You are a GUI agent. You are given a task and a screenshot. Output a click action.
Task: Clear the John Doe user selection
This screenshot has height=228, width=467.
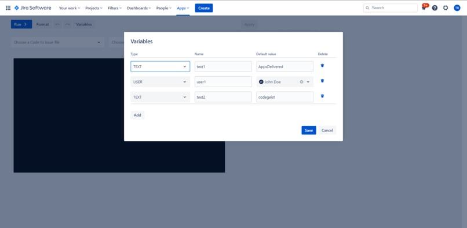(301, 82)
